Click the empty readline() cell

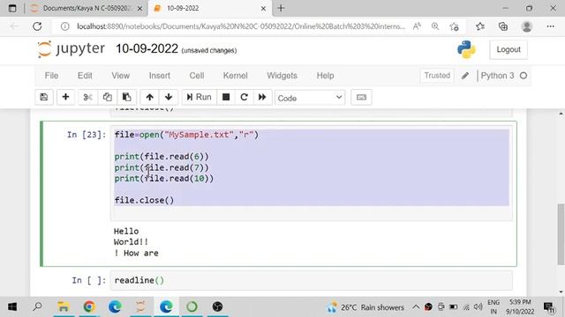pyautogui.click(x=312, y=280)
